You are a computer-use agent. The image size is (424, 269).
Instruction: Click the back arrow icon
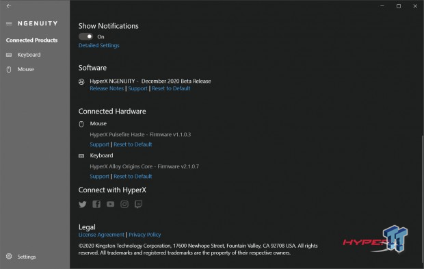click(9, 6)
